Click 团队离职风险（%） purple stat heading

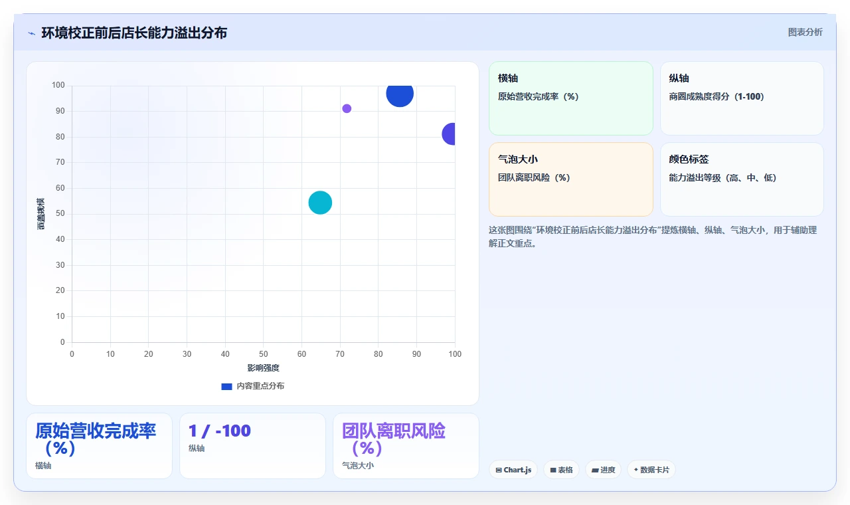393,439
